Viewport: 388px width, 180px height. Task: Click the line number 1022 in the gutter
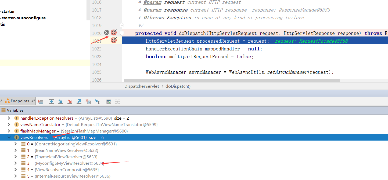(x=97, y=49)
